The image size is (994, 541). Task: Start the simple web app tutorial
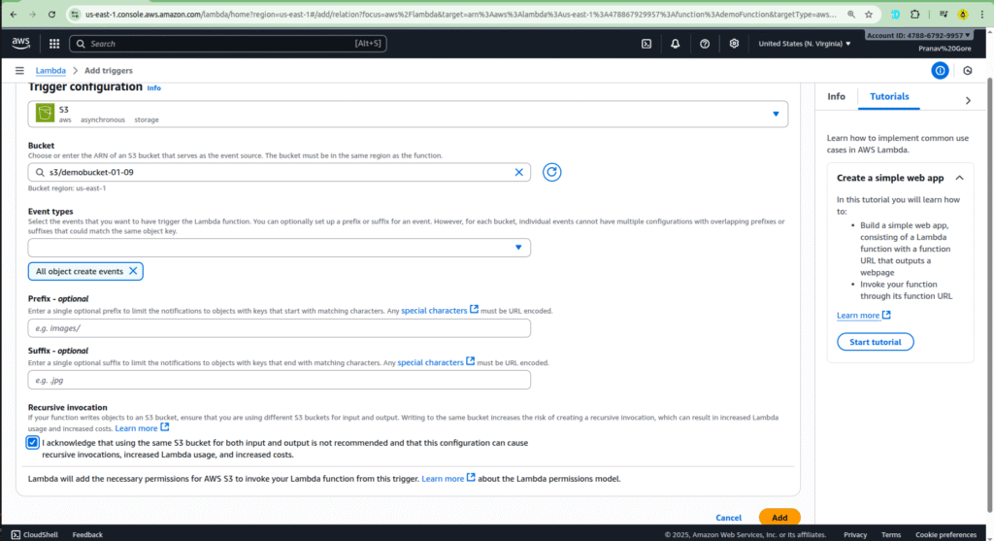(875, 342)
